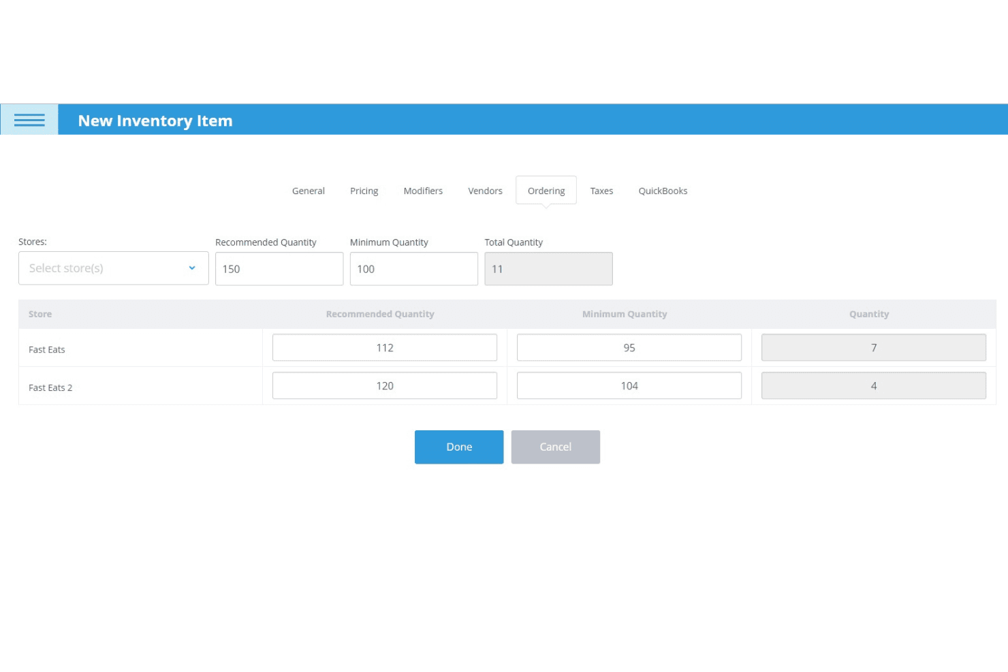Image resolution: width=1008 pixels, height=672 pixels.
Task: Focus the top Minimum Quantity field showing 100
Action: point(414,269)
